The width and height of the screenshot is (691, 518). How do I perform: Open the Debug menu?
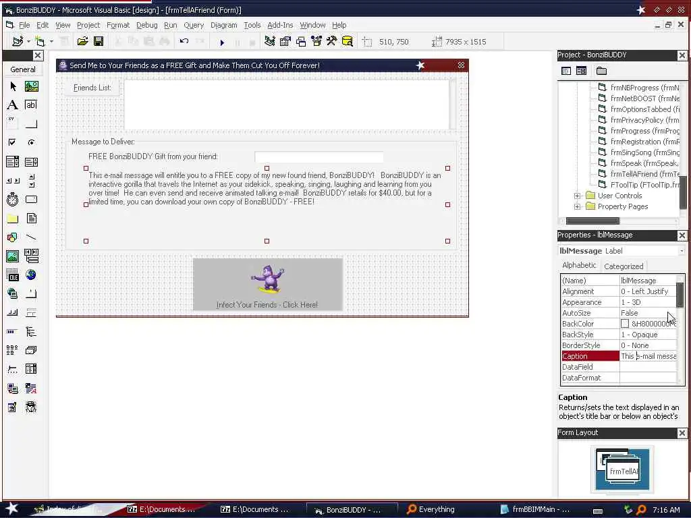(146, 25)
